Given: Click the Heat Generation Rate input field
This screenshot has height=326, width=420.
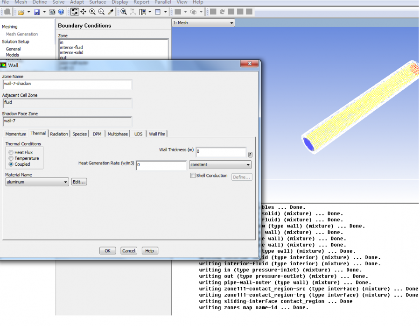Looking at the screenshot, I should click(x=161, y=165).
